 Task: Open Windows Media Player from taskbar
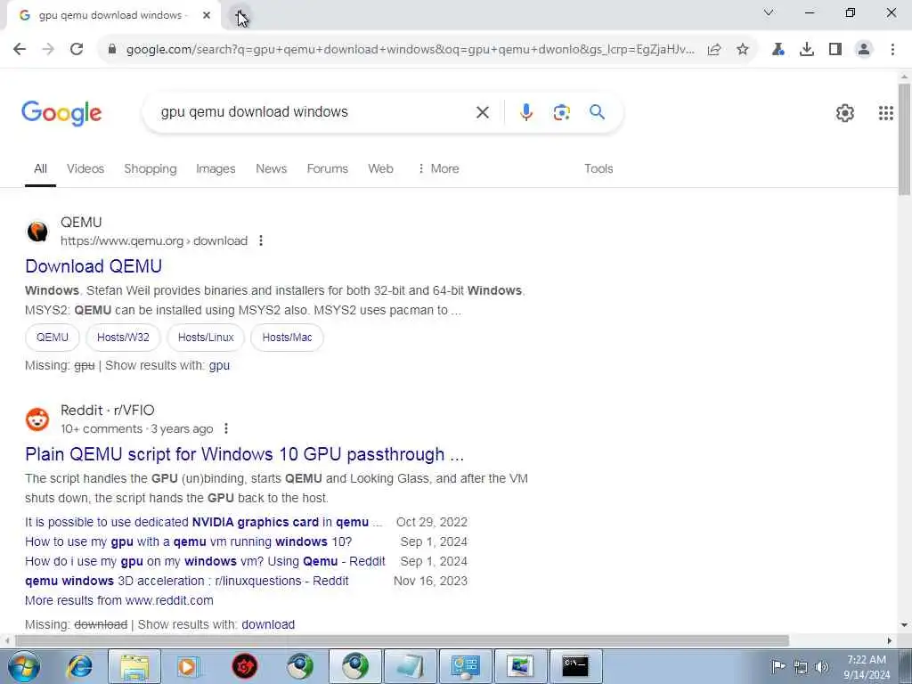point(189,666)
